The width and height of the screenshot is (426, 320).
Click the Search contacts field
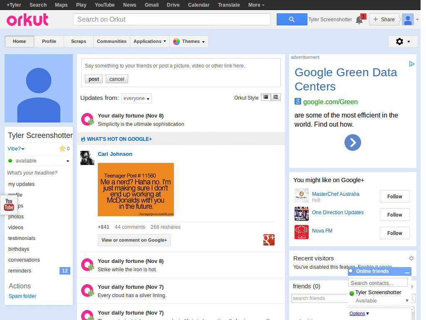378,283
